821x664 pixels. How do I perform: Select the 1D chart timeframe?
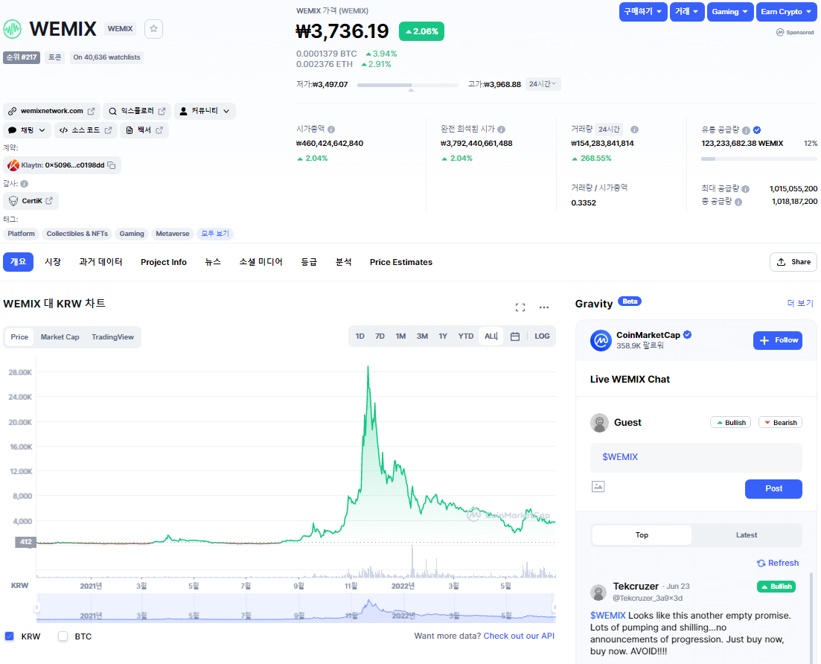pos(360,336)
